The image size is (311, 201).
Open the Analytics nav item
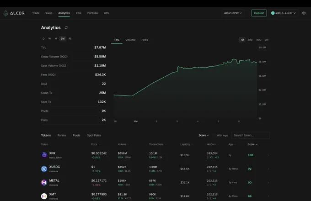pos(64,13)
